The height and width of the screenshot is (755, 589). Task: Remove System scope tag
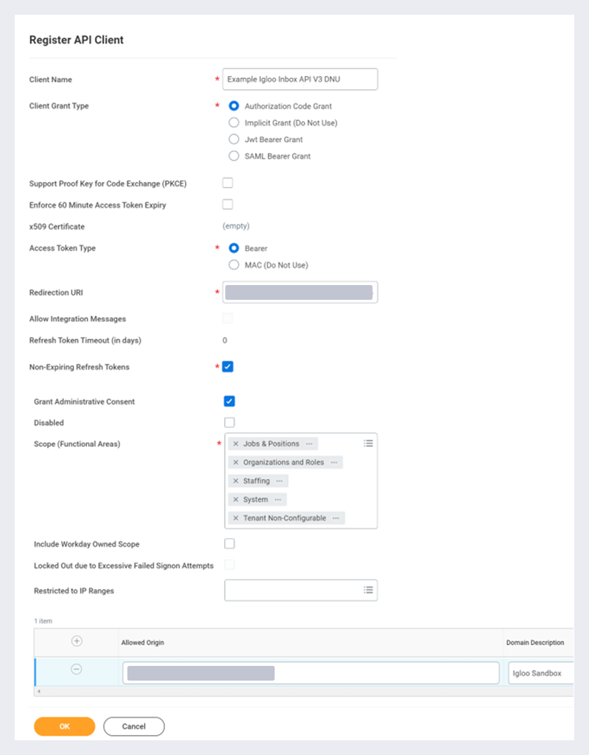[236, 500]
